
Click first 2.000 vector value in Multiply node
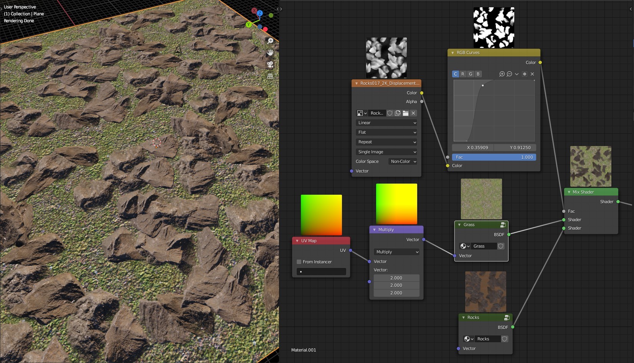coord(397,278)
